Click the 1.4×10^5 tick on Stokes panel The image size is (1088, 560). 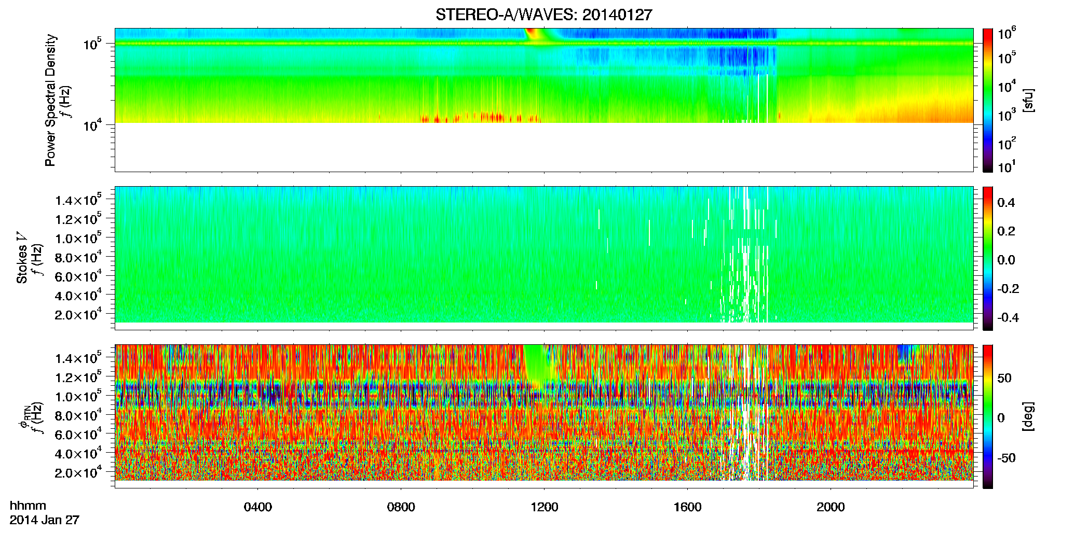(78, 200)
